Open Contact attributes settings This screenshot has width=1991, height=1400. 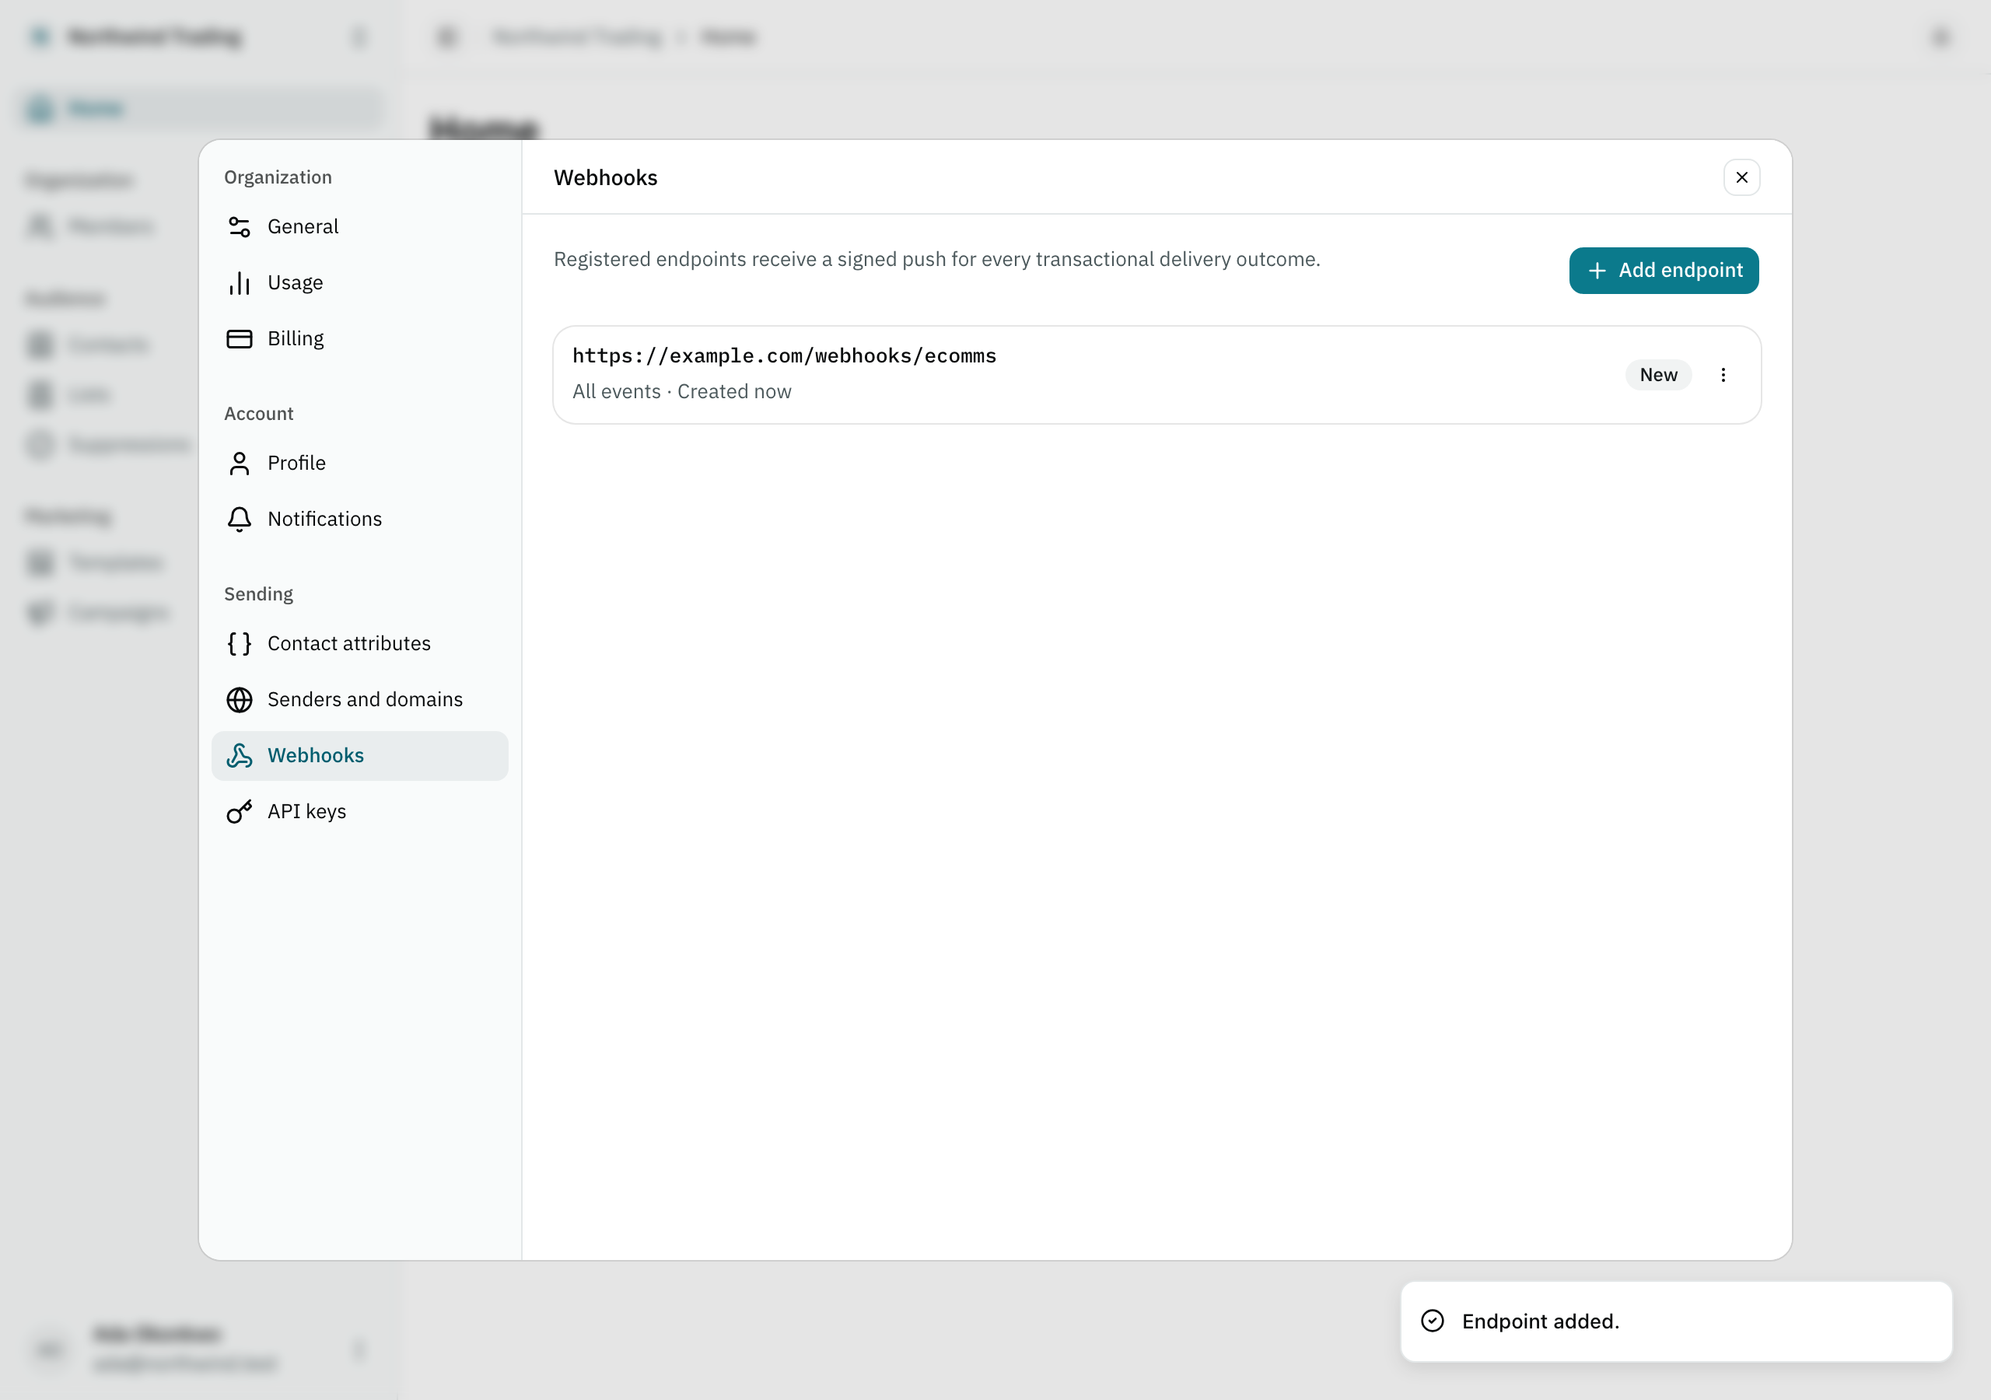tap(359, 644)
